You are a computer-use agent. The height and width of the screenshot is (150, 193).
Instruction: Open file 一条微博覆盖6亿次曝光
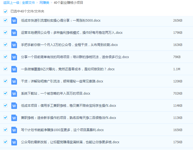[x=68, y=69]
